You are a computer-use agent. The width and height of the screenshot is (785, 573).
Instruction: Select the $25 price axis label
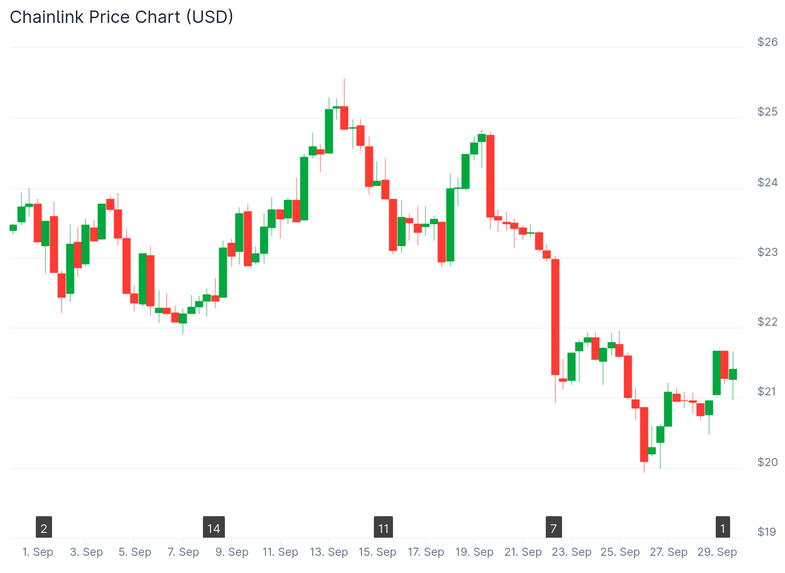point(767,112)
